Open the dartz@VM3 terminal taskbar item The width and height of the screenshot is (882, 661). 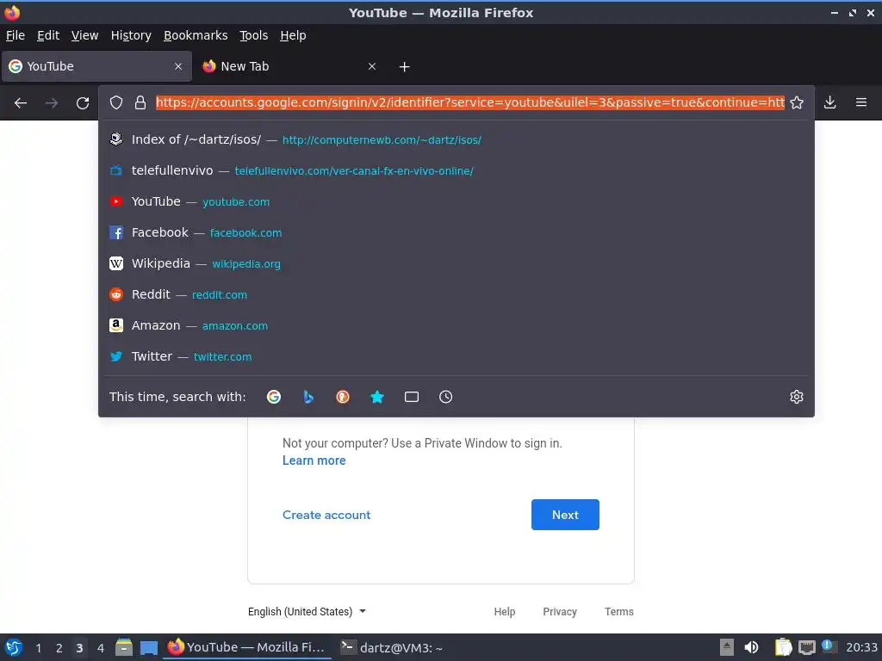tap(392, 647)
